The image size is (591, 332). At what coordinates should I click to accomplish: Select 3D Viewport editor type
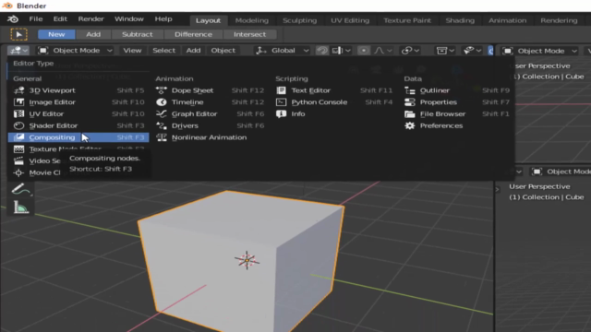pos(78,90)
